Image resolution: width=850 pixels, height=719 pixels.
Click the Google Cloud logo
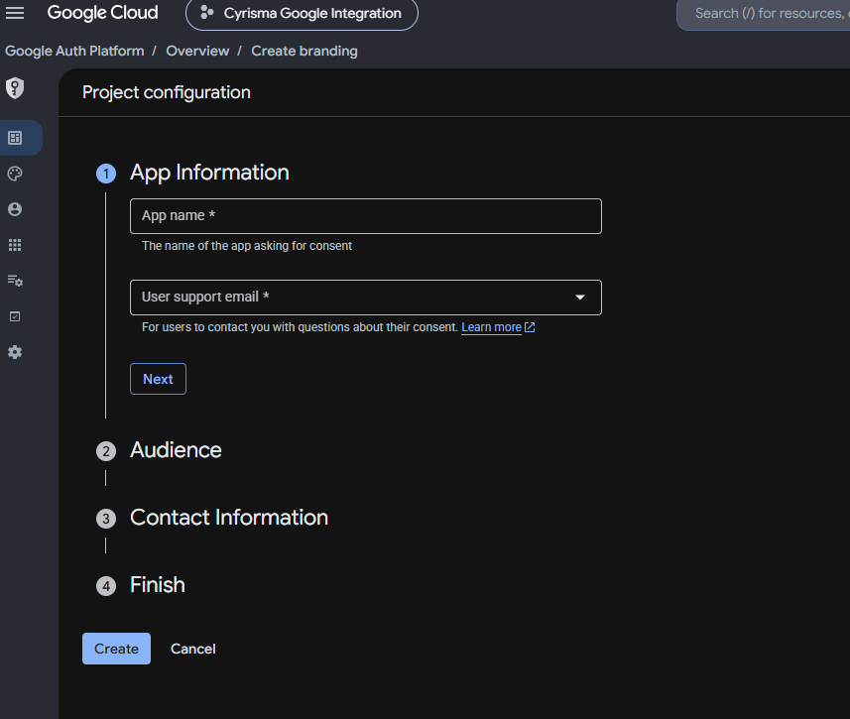pos(102,13)
